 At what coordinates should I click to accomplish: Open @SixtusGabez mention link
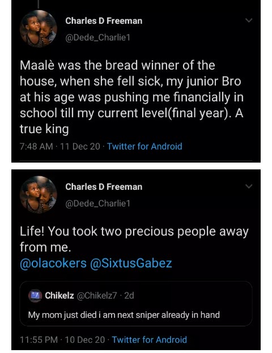[x=131, y=263]
